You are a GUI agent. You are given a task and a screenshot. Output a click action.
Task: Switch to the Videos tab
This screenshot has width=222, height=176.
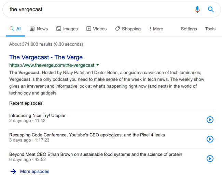coord(96,29)
